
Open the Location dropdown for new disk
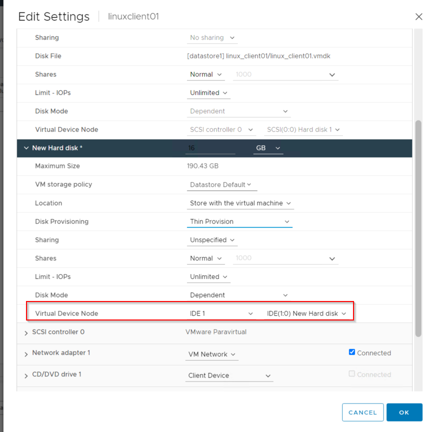(x=240, y=203)
